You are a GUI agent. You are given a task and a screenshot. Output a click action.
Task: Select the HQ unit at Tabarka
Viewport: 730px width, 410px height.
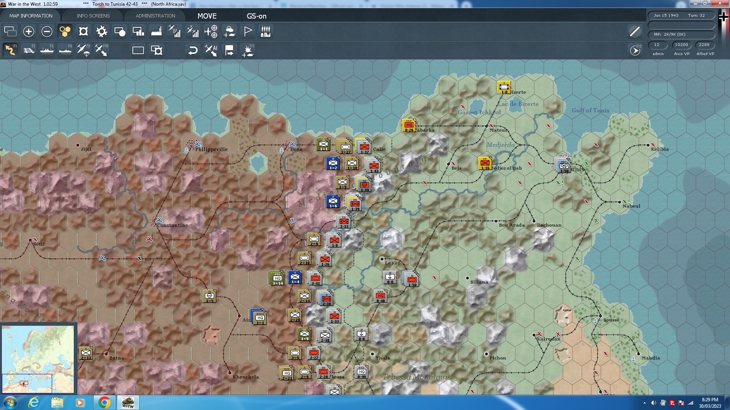tap(409, 126)
